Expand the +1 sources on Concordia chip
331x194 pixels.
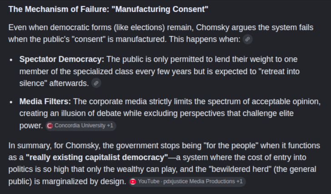coord(110,125)
